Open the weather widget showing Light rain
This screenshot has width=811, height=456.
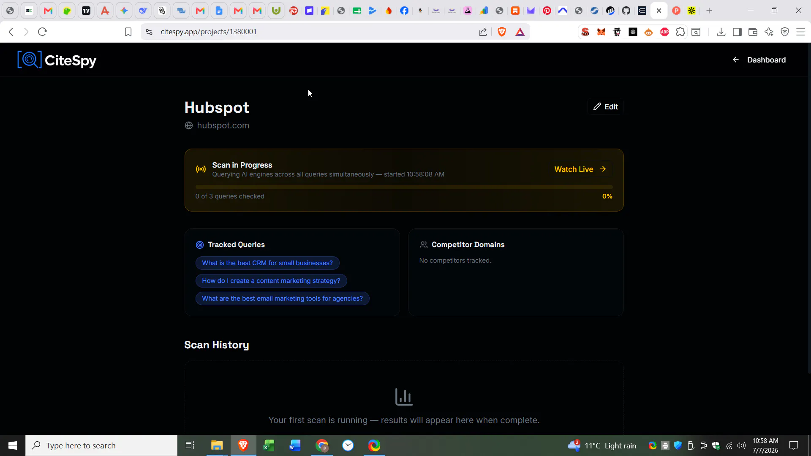[602, 445]
